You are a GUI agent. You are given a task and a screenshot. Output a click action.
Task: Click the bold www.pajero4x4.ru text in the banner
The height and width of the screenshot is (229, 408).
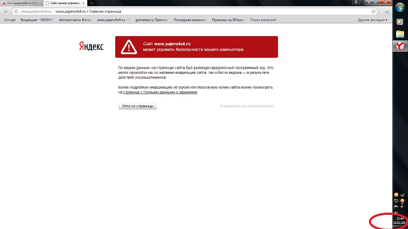pos(172,44)
